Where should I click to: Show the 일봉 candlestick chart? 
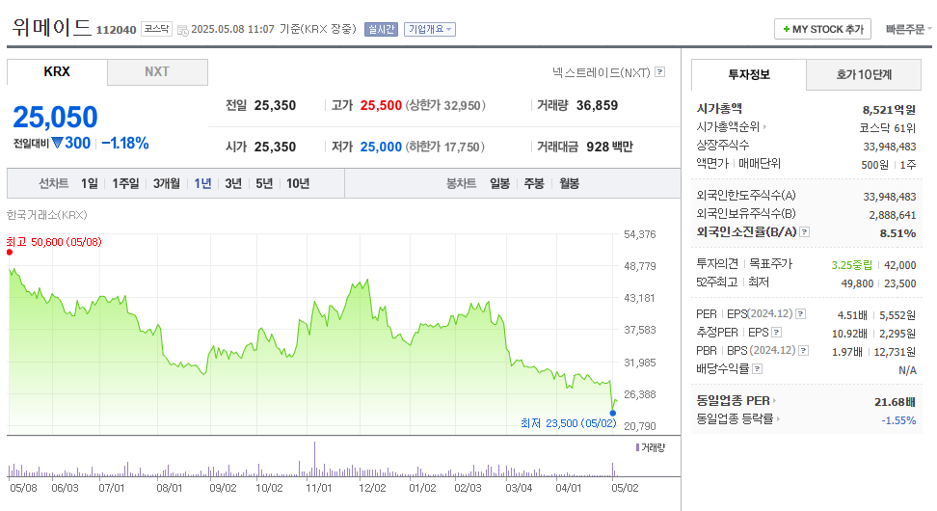pos(499,183)
